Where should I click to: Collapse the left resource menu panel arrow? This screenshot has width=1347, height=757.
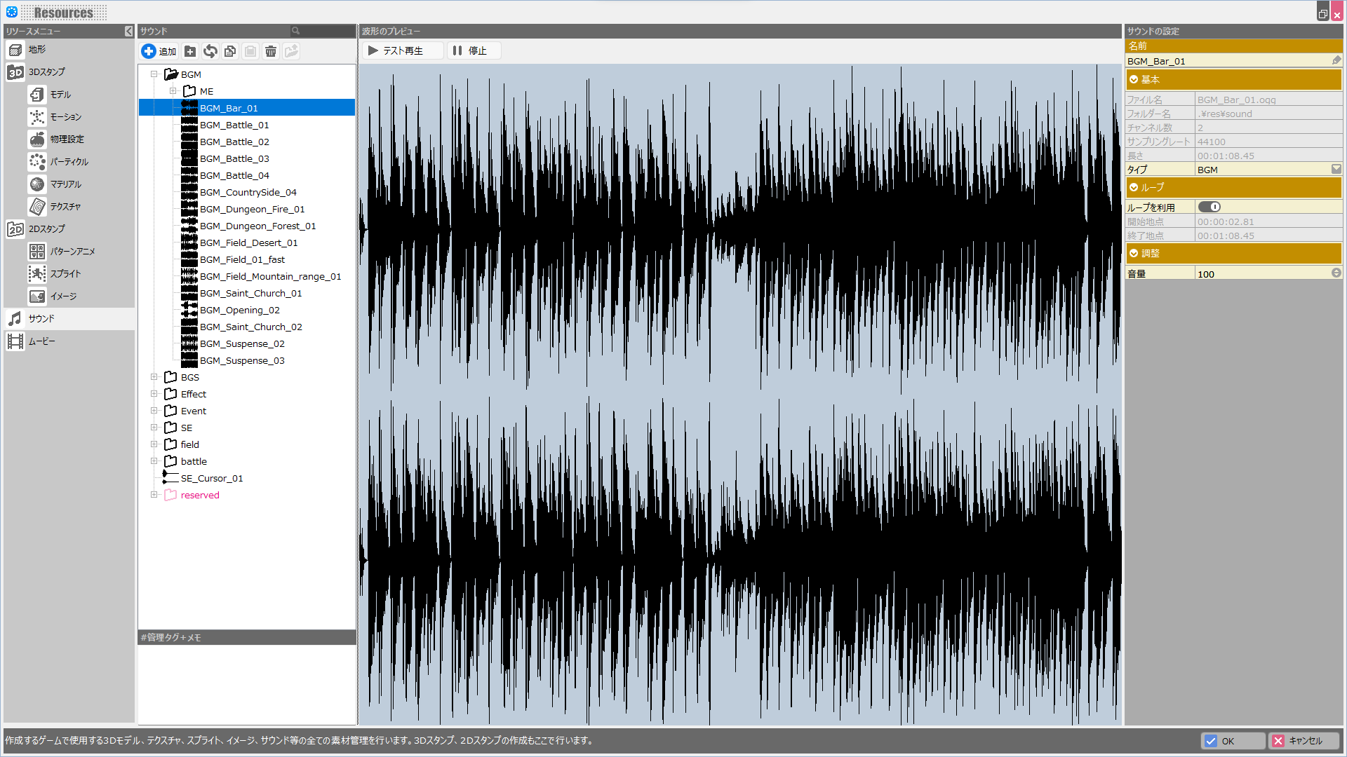(128, 31)
